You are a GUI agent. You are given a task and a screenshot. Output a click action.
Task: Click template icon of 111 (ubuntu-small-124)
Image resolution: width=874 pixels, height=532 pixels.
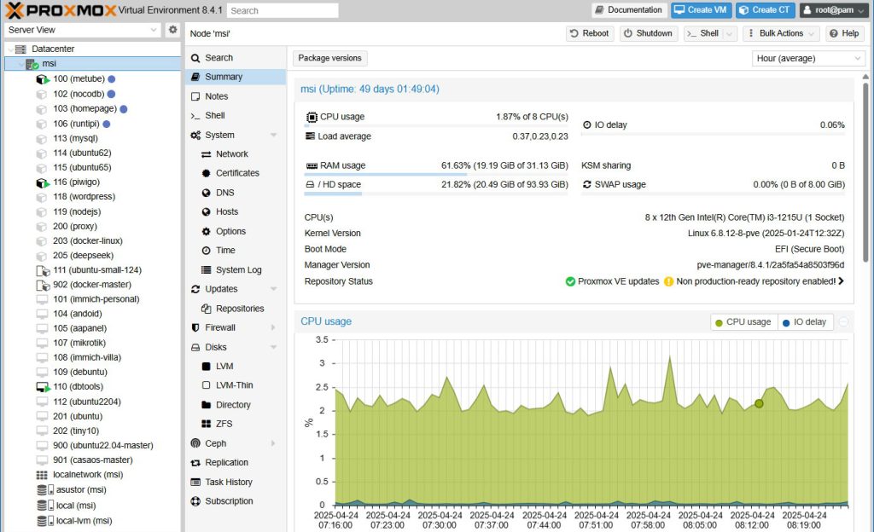(43, 270)
